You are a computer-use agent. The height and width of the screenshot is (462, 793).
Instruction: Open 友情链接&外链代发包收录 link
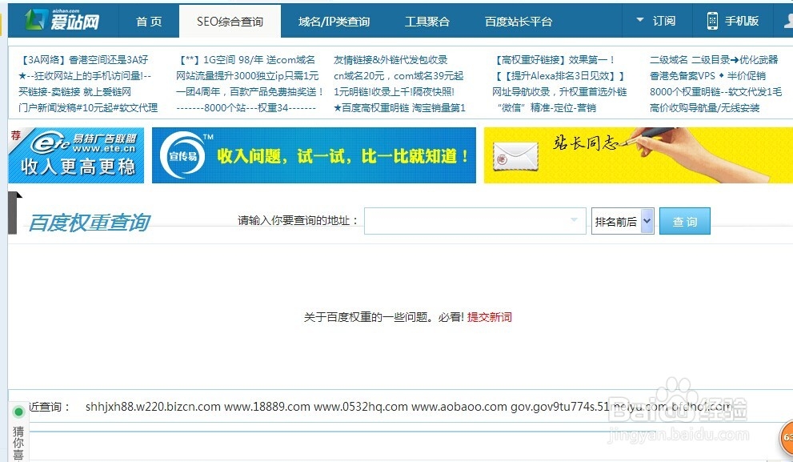click(x=390, y=60)
